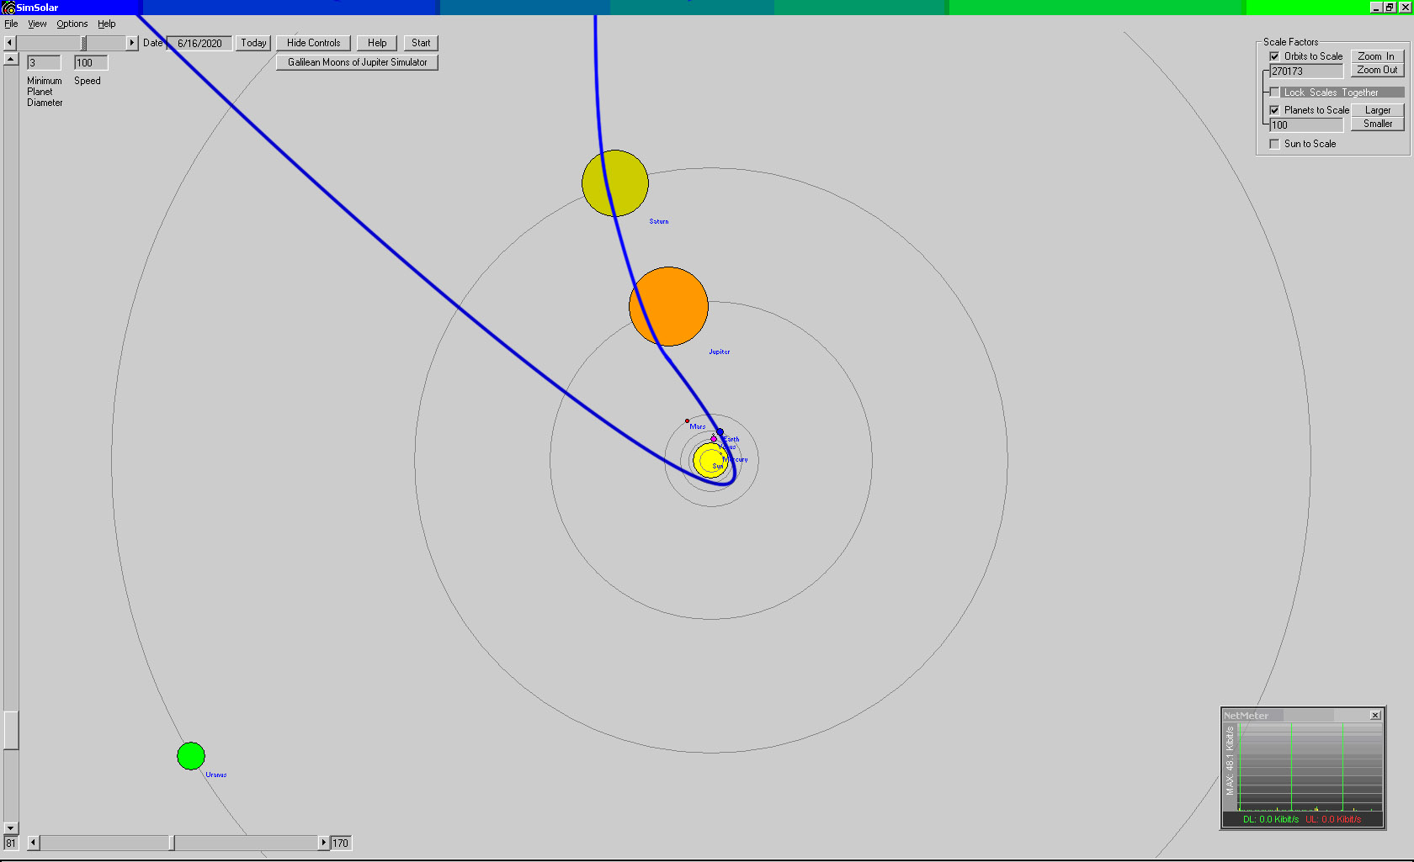The image size is (1414, 862).
Task: Click the green Uranus planet disk
Action: pos(191,756)
